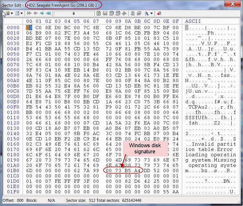
Task: Select byte 54 in row 00F0
Action: 39,107
